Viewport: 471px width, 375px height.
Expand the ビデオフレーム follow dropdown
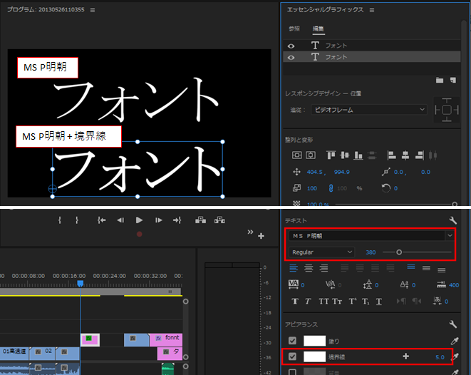[369, 110]
